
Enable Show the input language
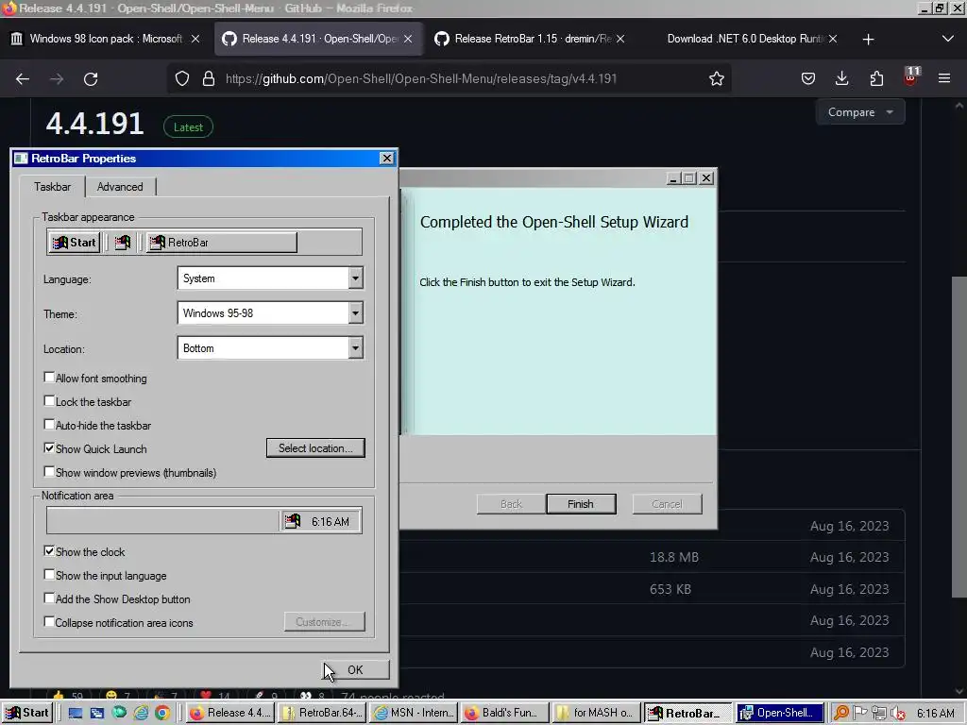[x=49, y=575]
